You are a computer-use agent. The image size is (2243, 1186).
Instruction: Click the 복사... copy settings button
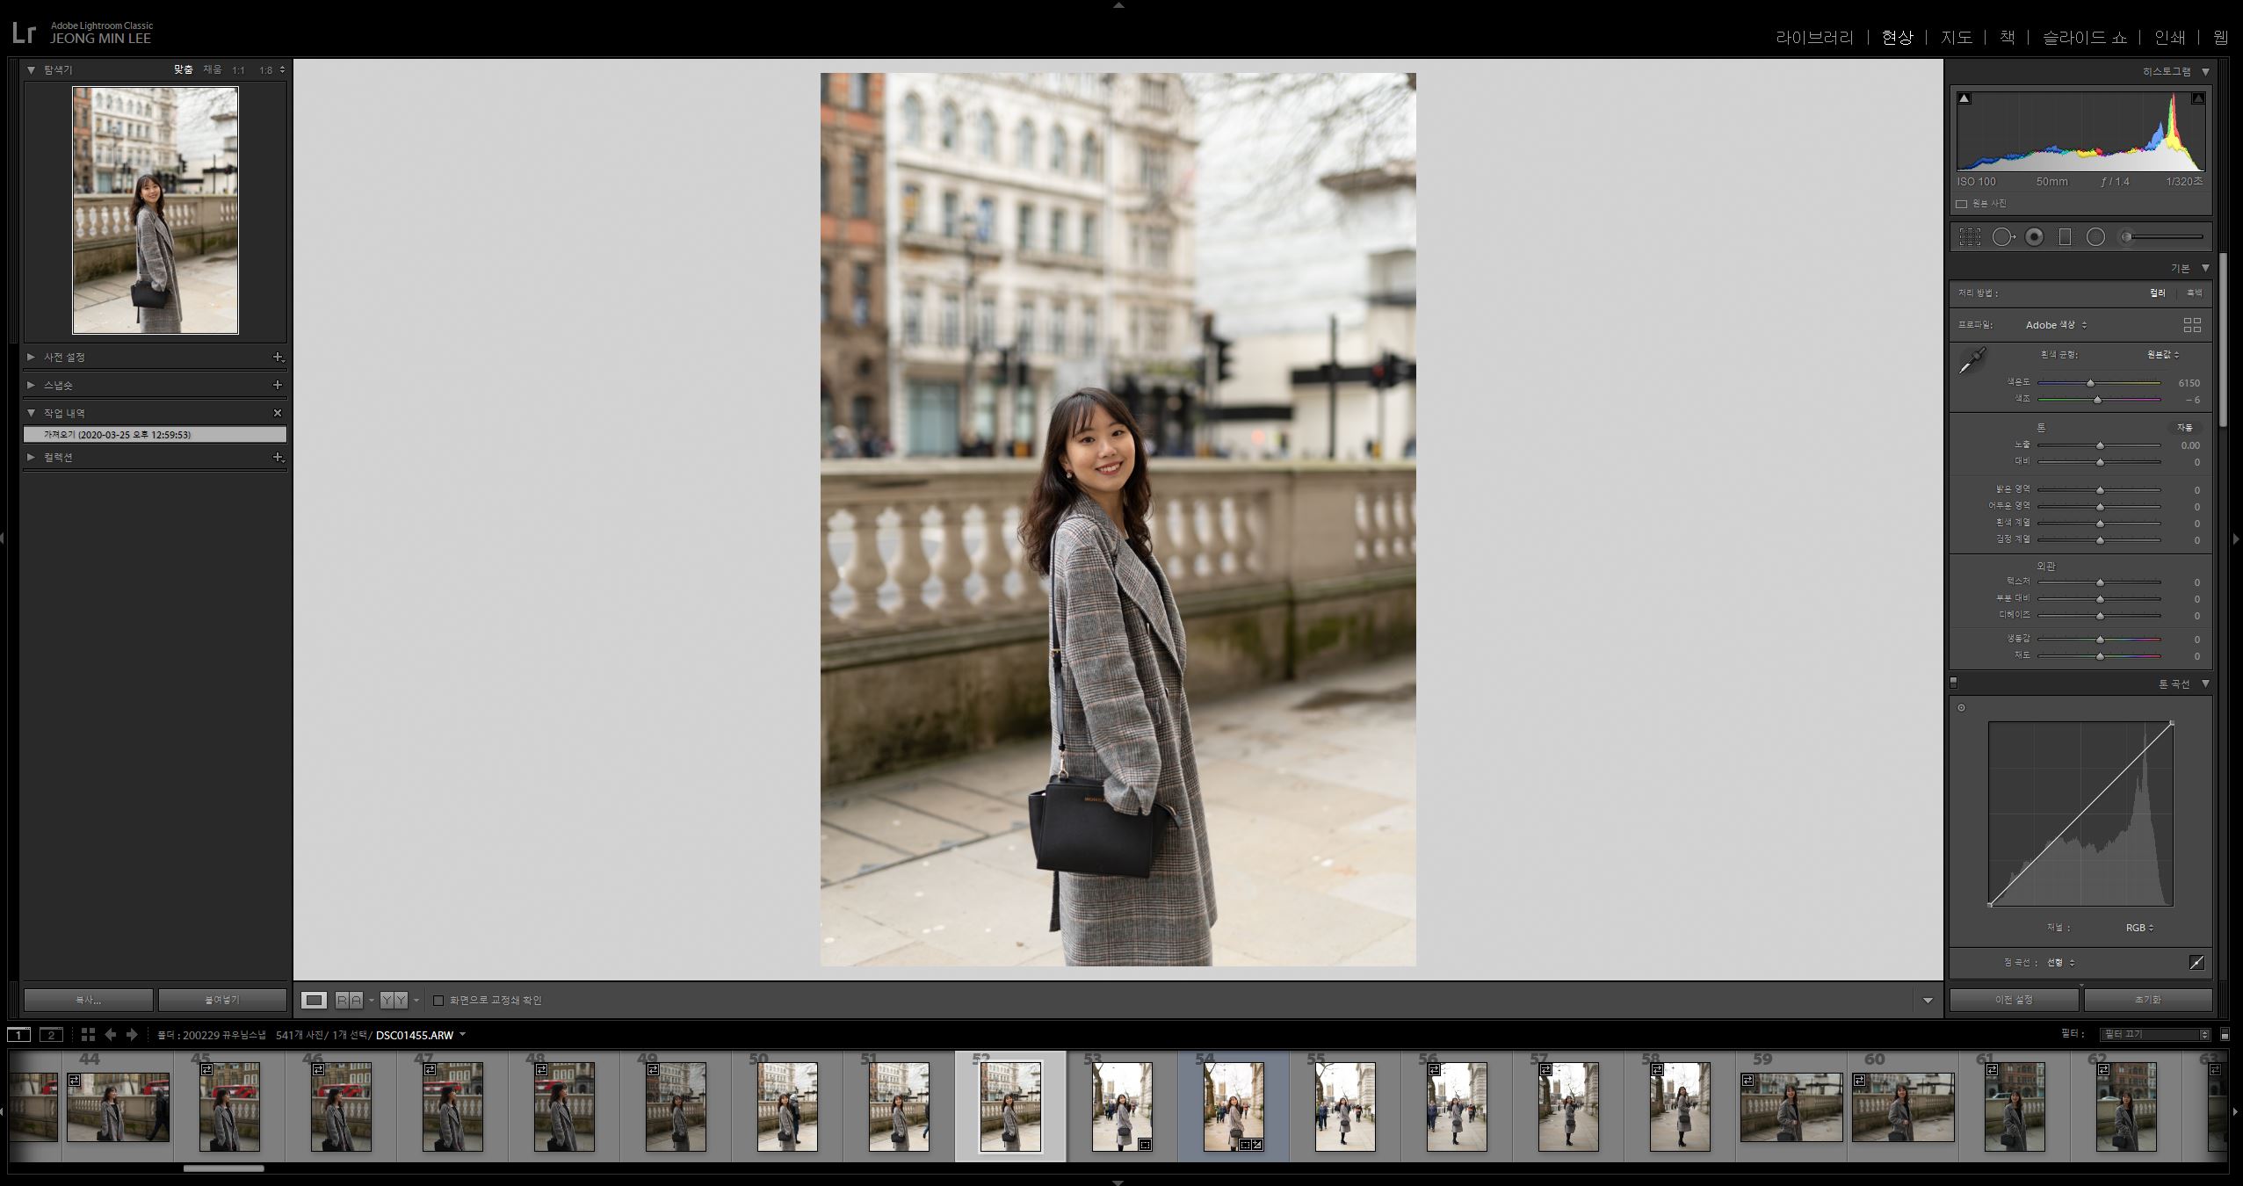88,1000
